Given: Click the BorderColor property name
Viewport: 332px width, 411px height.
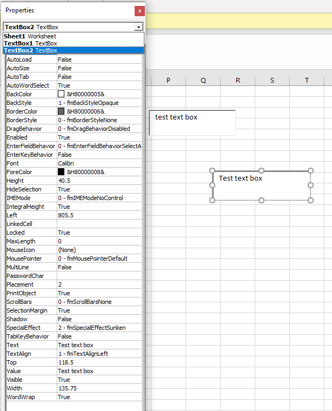Looking at the screenshot, I should point(22,111).
